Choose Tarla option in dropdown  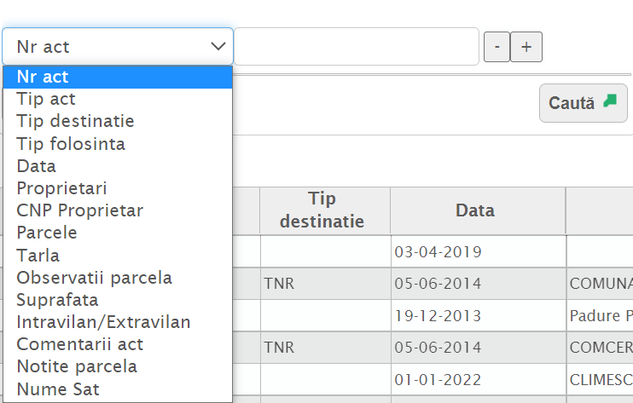(x=118, y=256)
